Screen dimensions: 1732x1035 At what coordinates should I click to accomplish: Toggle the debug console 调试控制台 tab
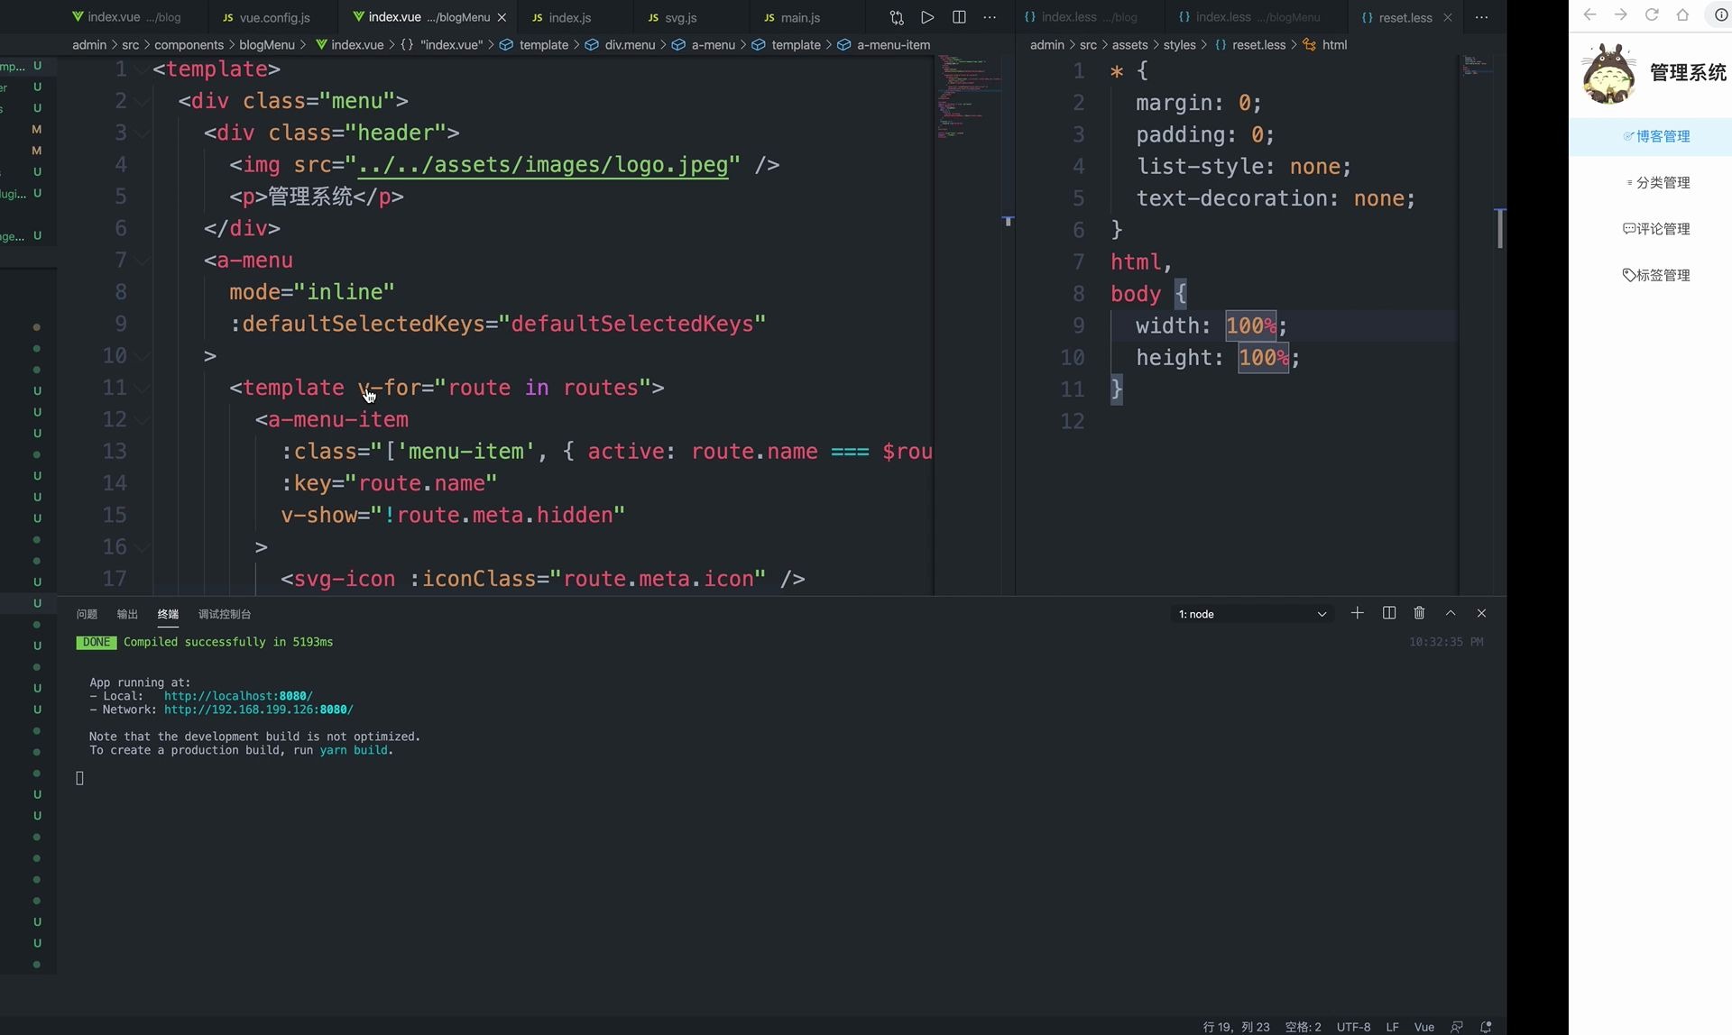(225, 614)
